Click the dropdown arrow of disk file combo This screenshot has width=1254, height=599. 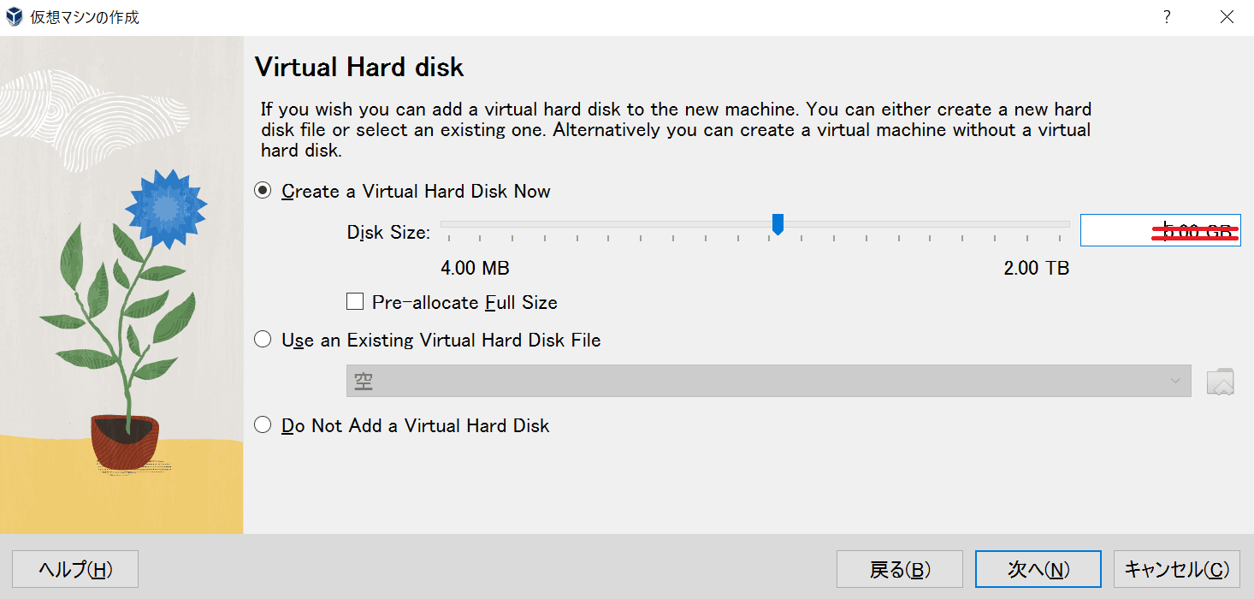tap(1178, 381)
